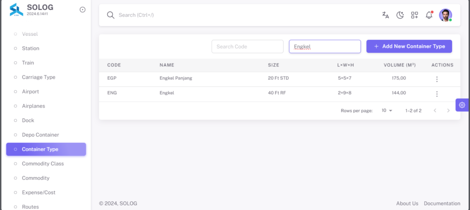Focus the Search Code field
This screenshot has height=210, width=470.
tap(247, 47)
